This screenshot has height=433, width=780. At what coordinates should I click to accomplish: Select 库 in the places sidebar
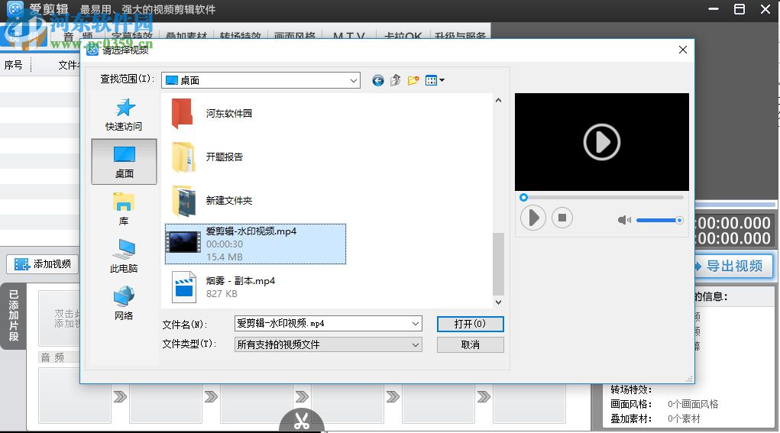point(123,208)
